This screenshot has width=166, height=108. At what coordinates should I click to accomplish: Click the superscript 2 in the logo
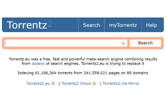pos(50,24)
